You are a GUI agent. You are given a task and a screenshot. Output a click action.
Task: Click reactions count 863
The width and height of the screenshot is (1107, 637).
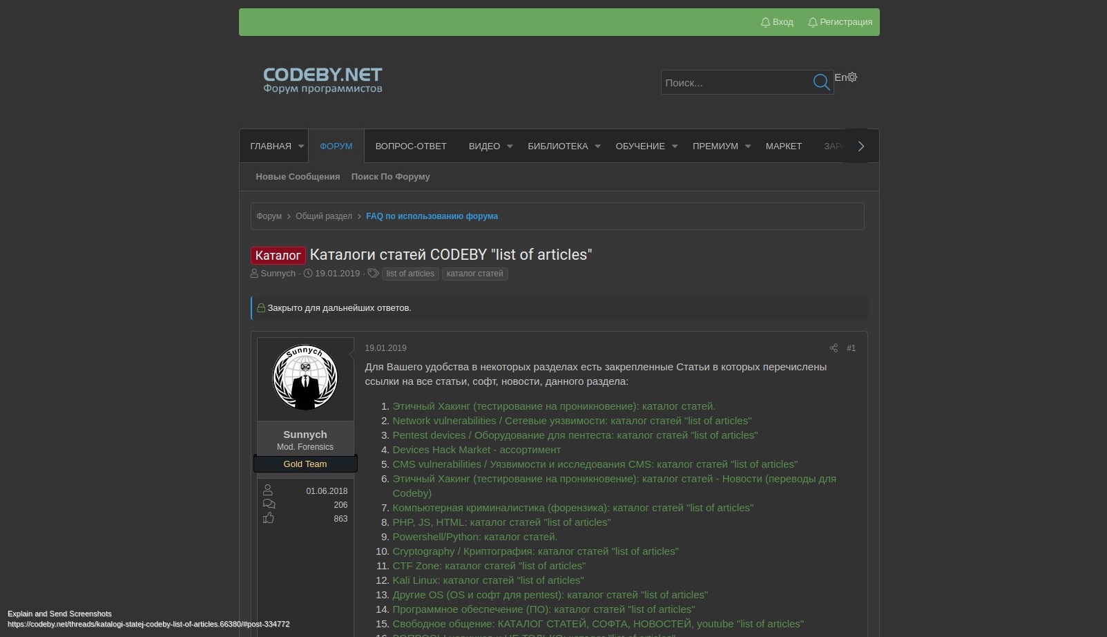pos(340,519)
